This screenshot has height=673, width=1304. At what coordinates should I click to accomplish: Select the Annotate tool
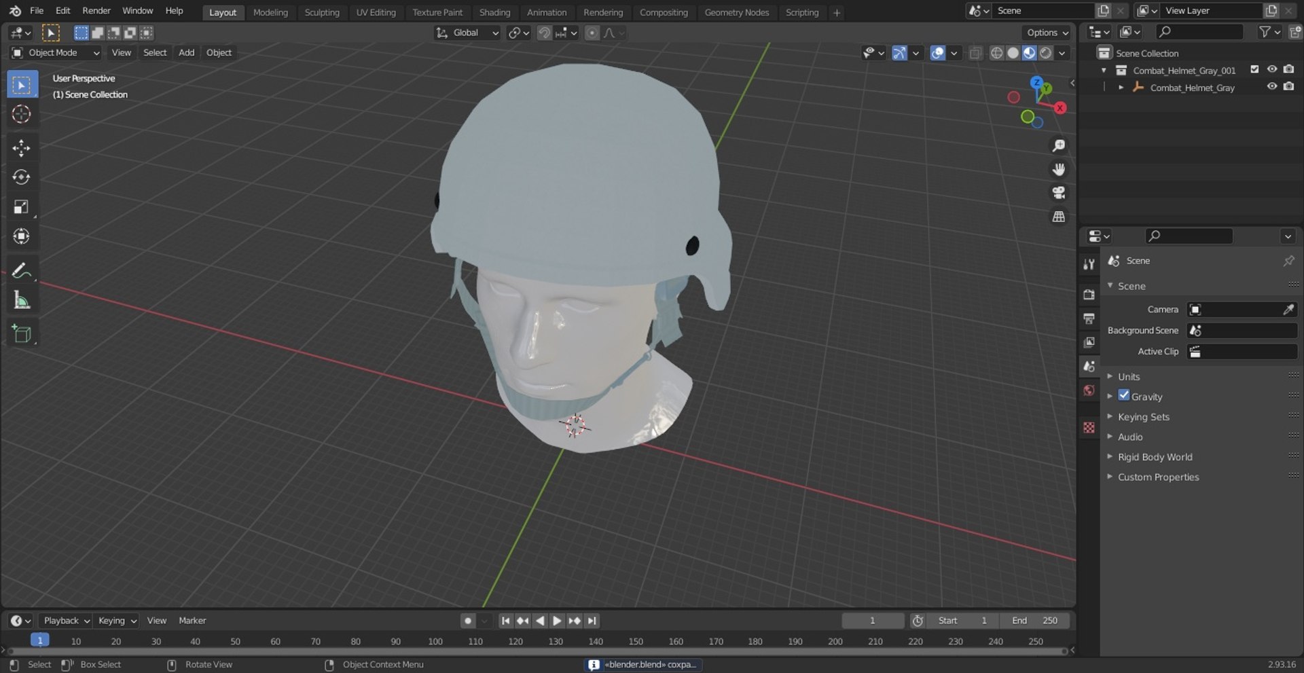click(x=21, y=270)
